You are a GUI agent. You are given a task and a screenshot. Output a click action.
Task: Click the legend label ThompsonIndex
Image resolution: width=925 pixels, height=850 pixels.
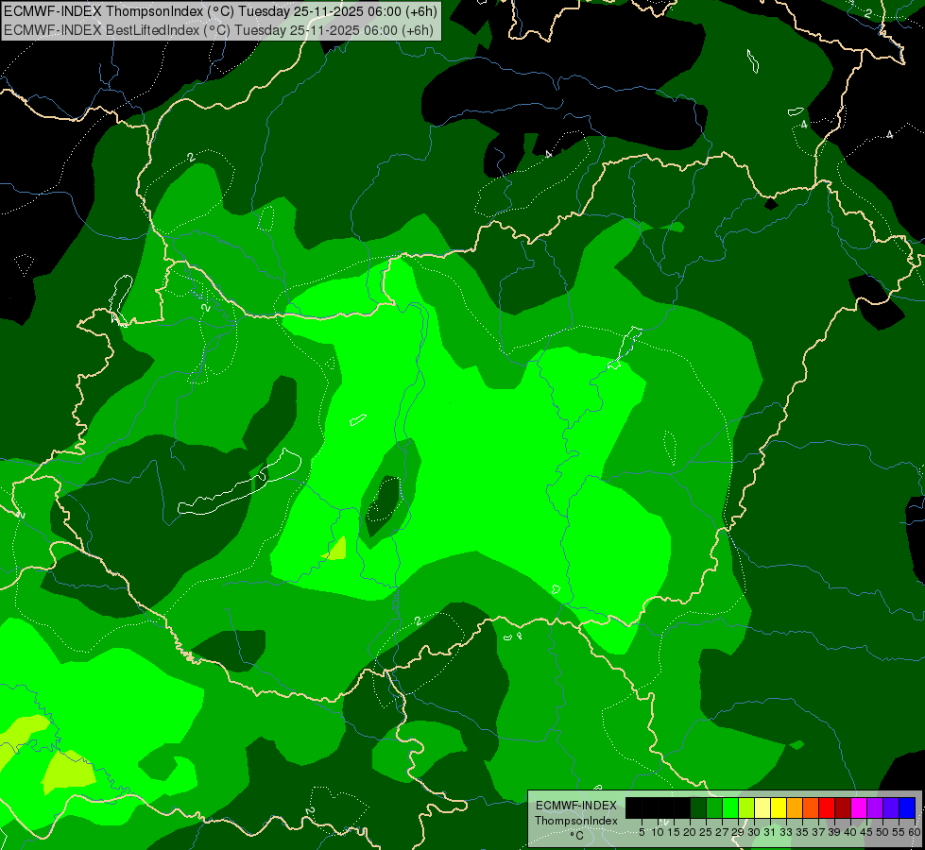576,821
